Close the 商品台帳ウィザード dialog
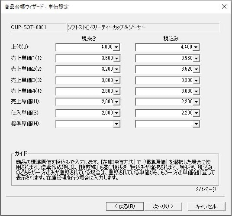 click(x=224, y=7)
